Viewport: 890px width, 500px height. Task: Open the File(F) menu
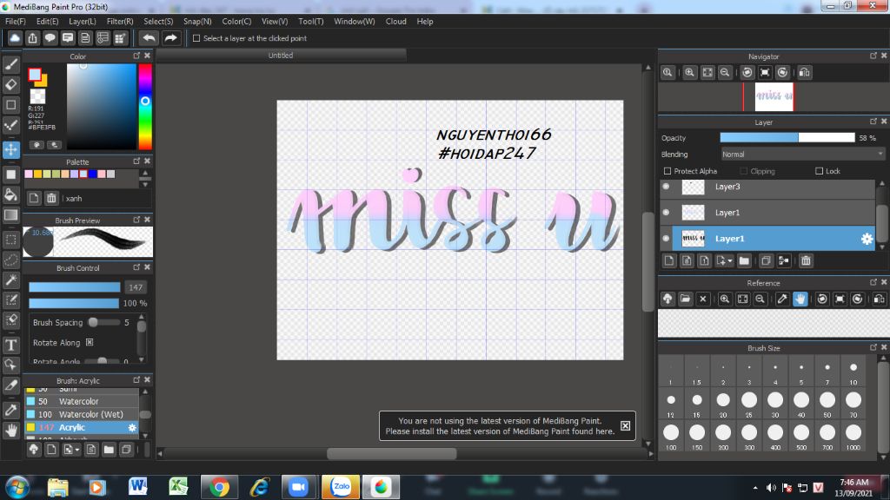click(16, 22)
